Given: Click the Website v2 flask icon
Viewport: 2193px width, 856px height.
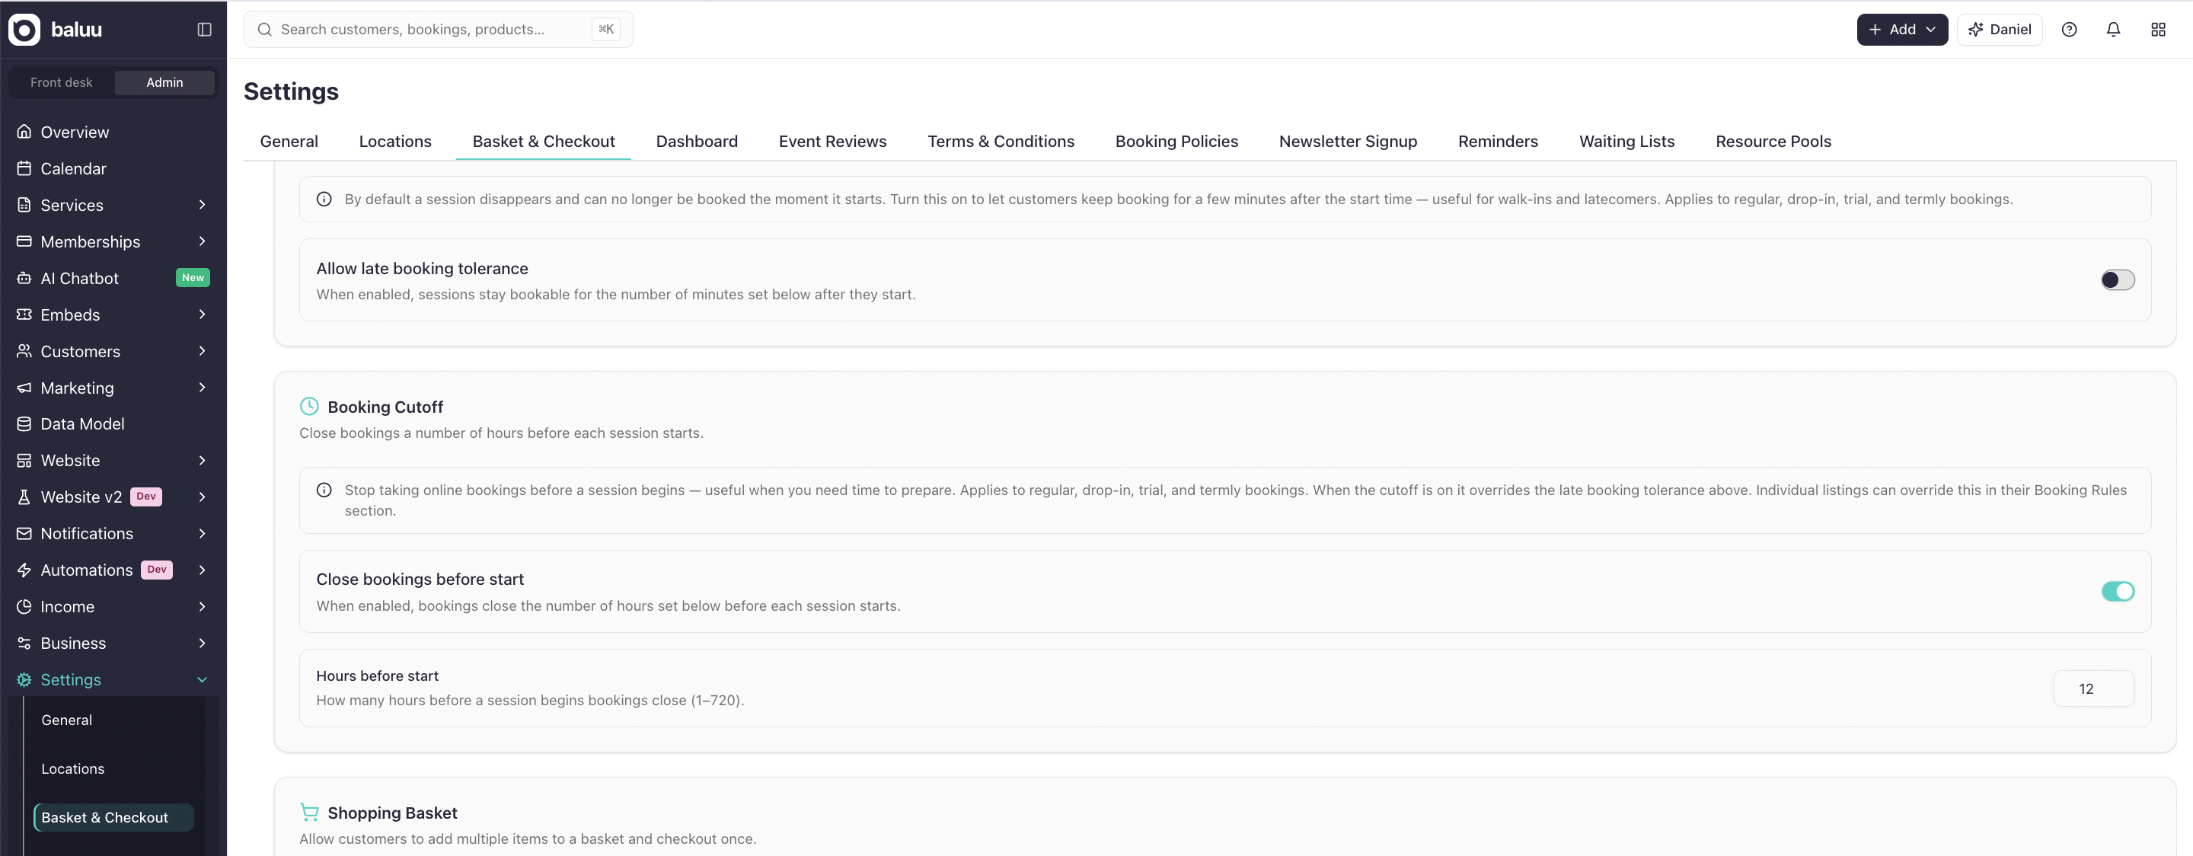Looking at the screenshot, I should [24, 497].
